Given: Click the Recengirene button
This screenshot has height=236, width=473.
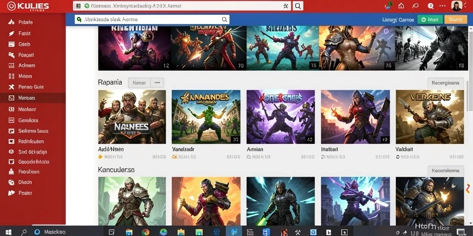Looking at the screenshot, I should tap(446, 83).
